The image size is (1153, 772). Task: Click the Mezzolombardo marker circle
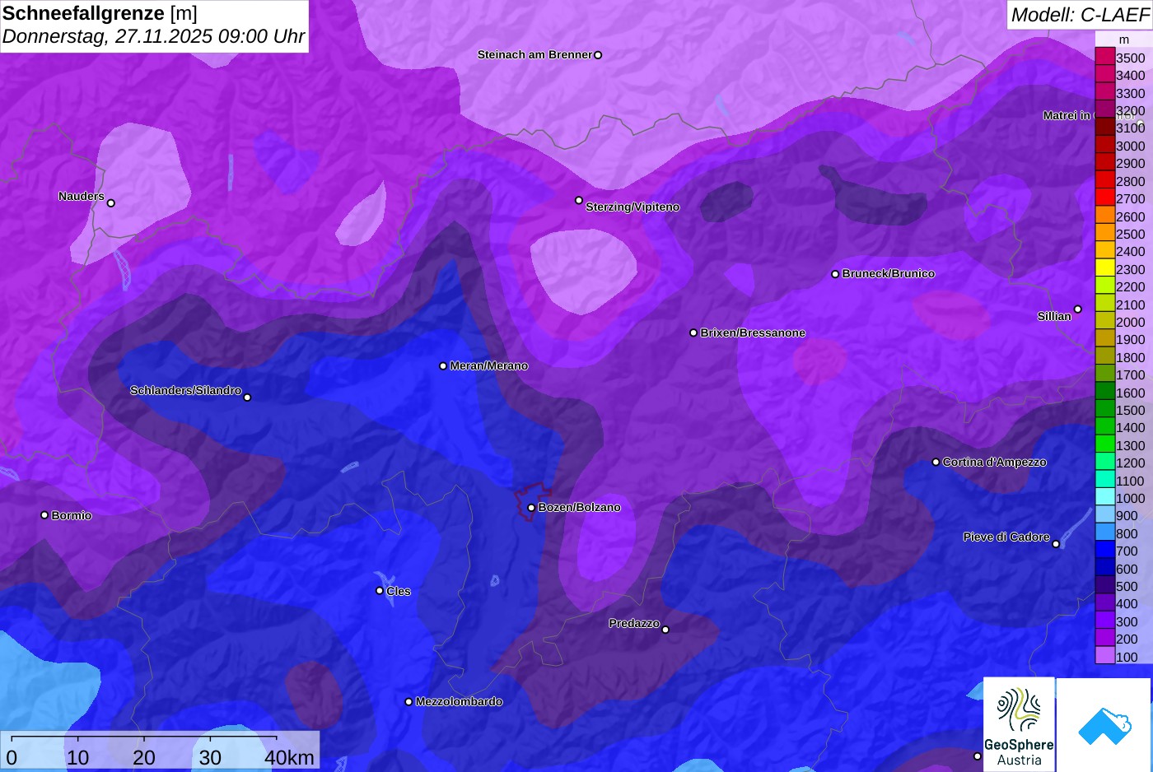(408, 702)
